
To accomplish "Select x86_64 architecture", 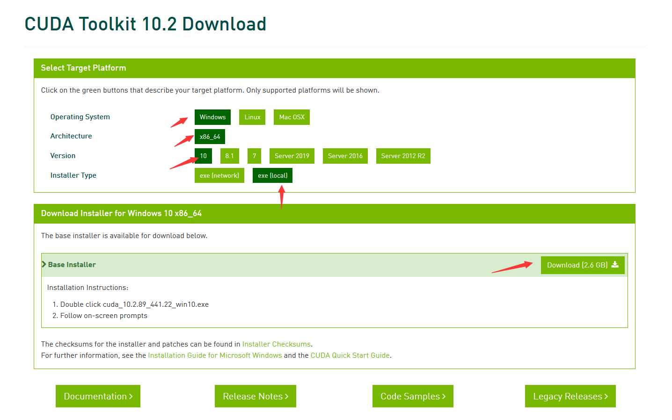I will pos(210,137).
